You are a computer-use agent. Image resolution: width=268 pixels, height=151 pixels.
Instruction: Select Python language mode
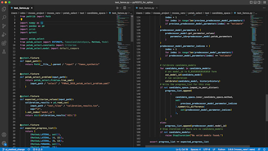point(221,149)
